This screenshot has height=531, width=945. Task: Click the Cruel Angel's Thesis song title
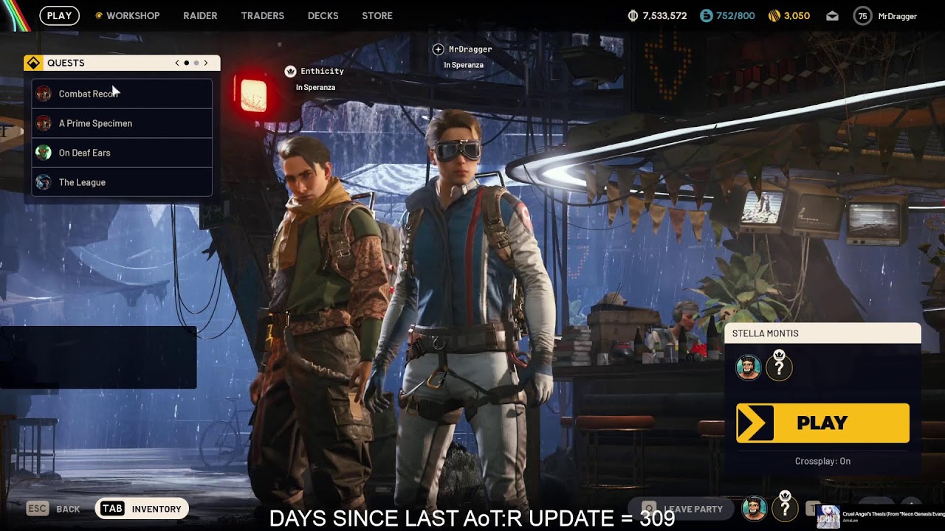coord(893,513)
